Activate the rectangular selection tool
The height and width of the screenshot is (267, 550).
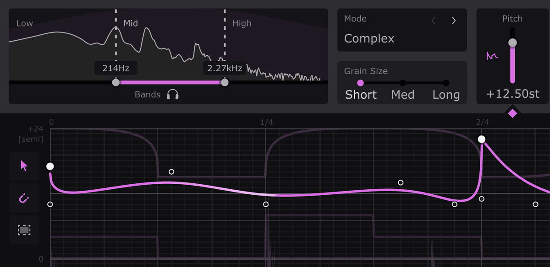coord(24,230)
